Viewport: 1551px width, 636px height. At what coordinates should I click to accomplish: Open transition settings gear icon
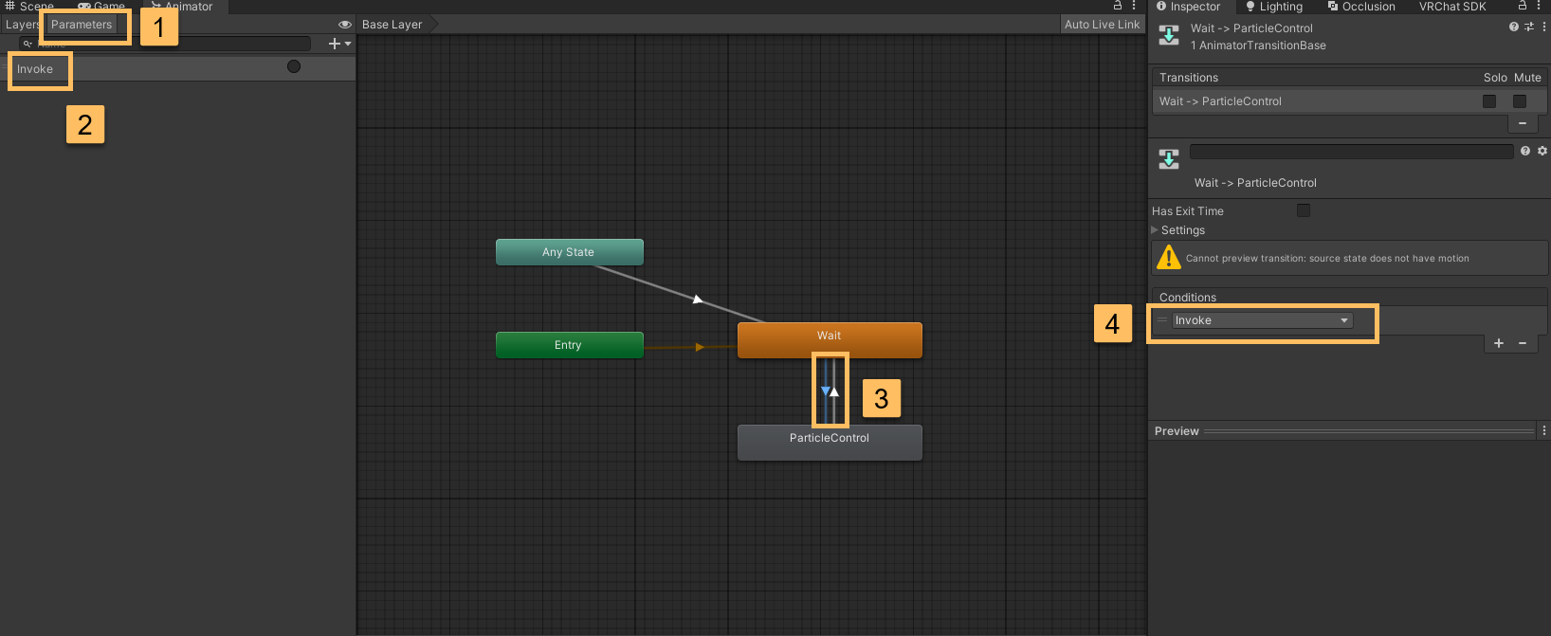coord(1542,151)
